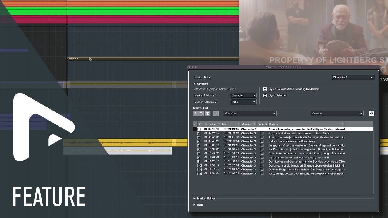Check Rec Done box for marker 3

262,137
